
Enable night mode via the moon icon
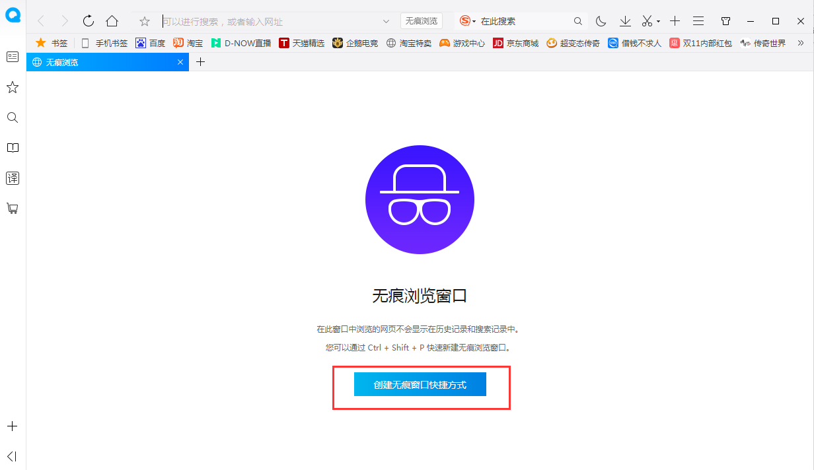click(x=600, y=20)
